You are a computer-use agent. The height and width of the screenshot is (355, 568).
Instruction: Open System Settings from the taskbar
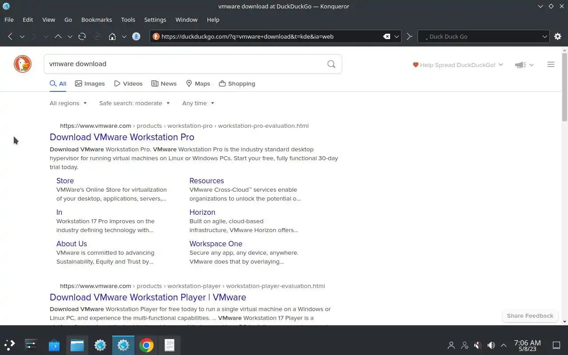tap(31, 345)
